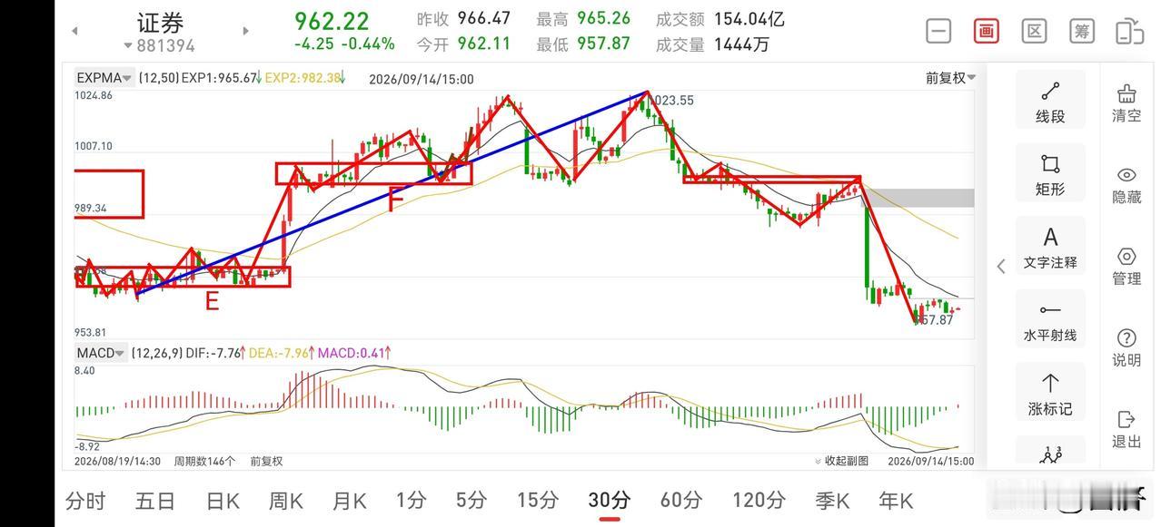The width and height of the screenshot is (1161, 527).
Task: Select the 涨标记 up-arrow marker tool
Action: (x=1050, y=393)
